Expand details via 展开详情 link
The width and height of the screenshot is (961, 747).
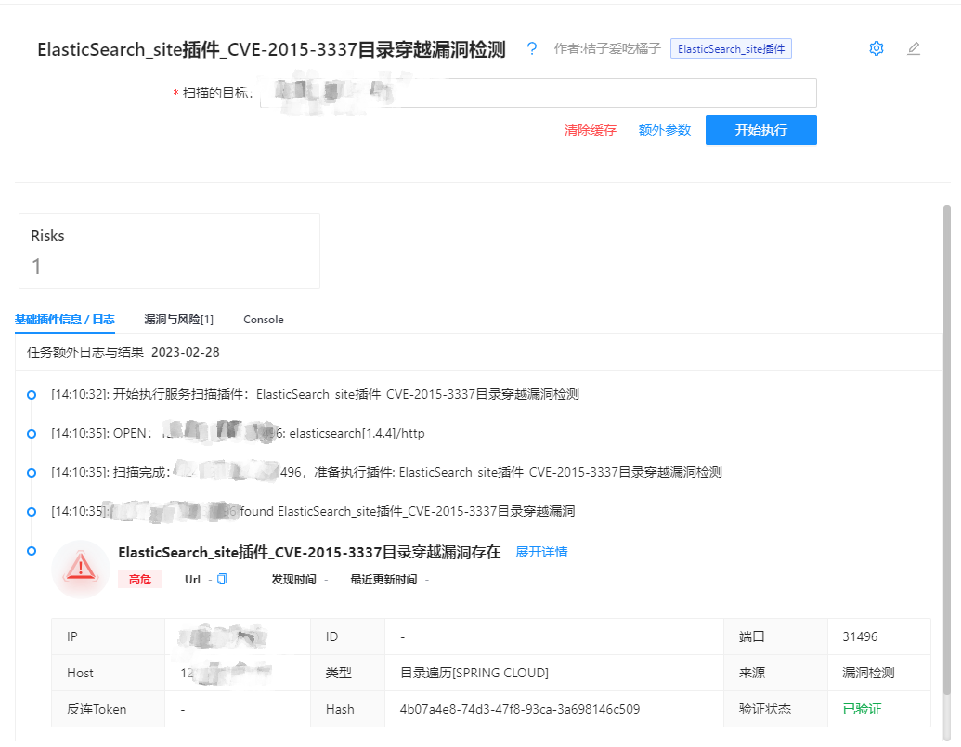[x=541, y=552]
